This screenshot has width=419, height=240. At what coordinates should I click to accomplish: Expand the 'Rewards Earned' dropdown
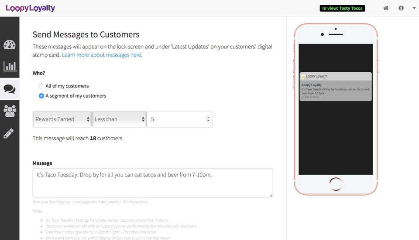pos(62,119)
